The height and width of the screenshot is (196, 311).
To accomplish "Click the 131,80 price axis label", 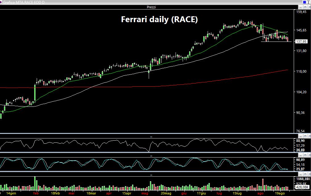I will (x=301, y=51).
